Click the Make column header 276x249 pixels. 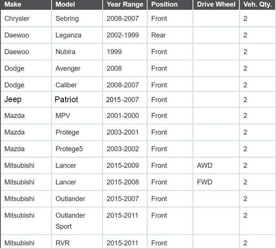tap(26, 5)
